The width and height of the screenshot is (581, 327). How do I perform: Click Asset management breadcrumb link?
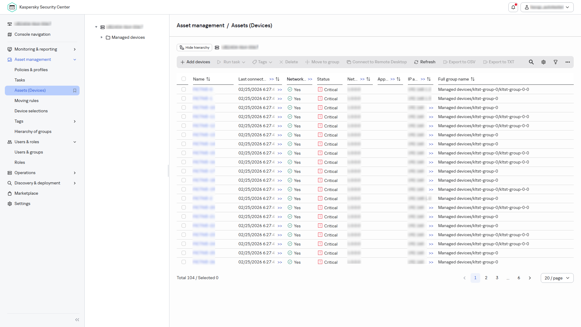click(201, 25)
